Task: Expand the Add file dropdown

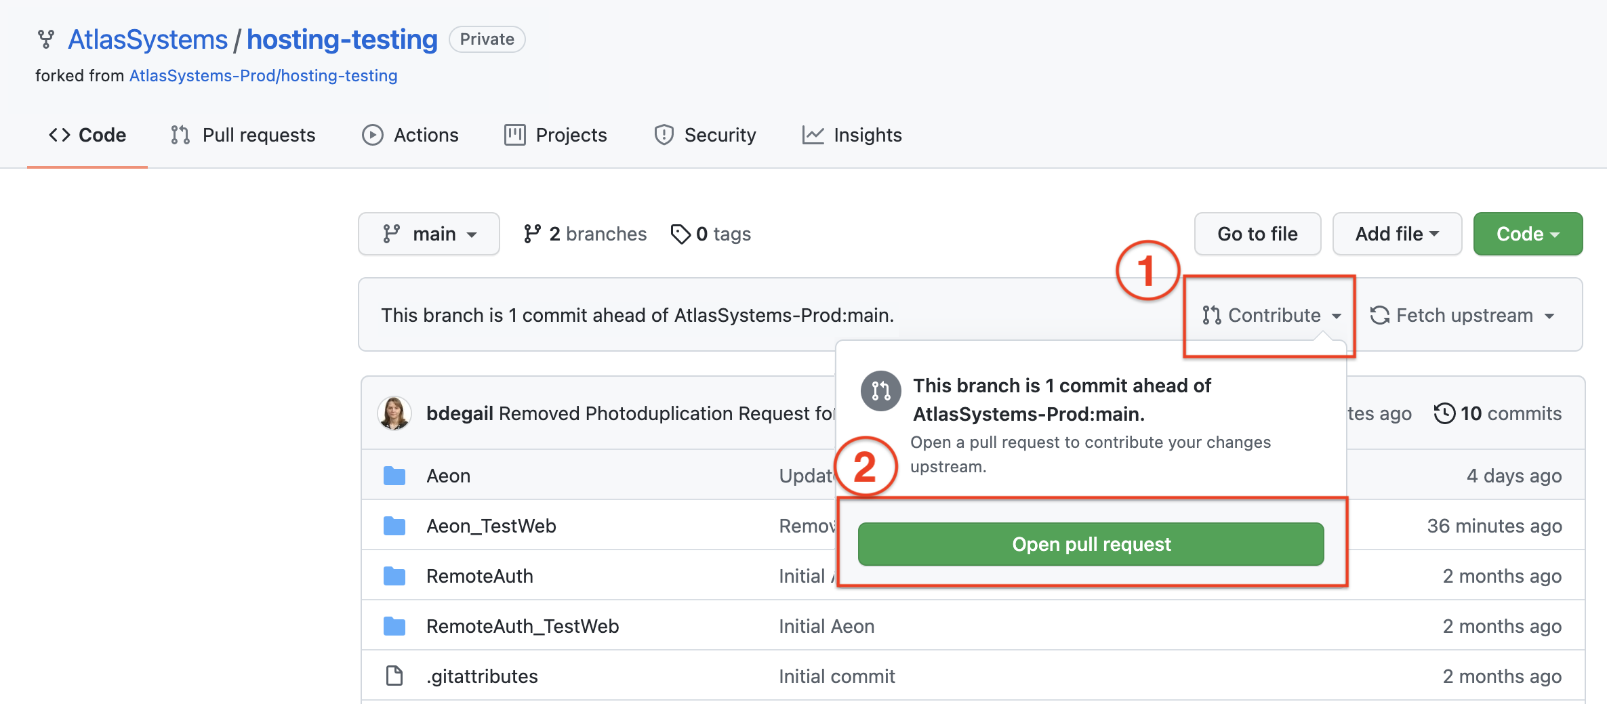Action: (x=1396, y=233)
